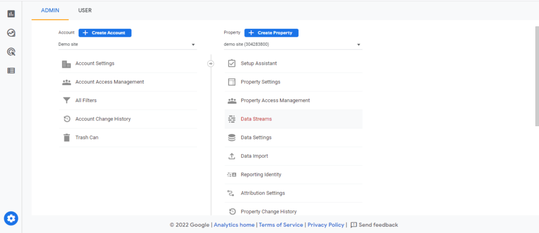Image resolution: width=539 pixels, height=233 pixels.
Task: Select the Property Settings label
Action: coord(261,82)
